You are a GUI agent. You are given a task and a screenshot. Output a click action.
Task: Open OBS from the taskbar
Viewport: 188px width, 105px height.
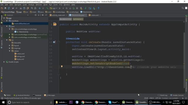[x=155, y=102]
